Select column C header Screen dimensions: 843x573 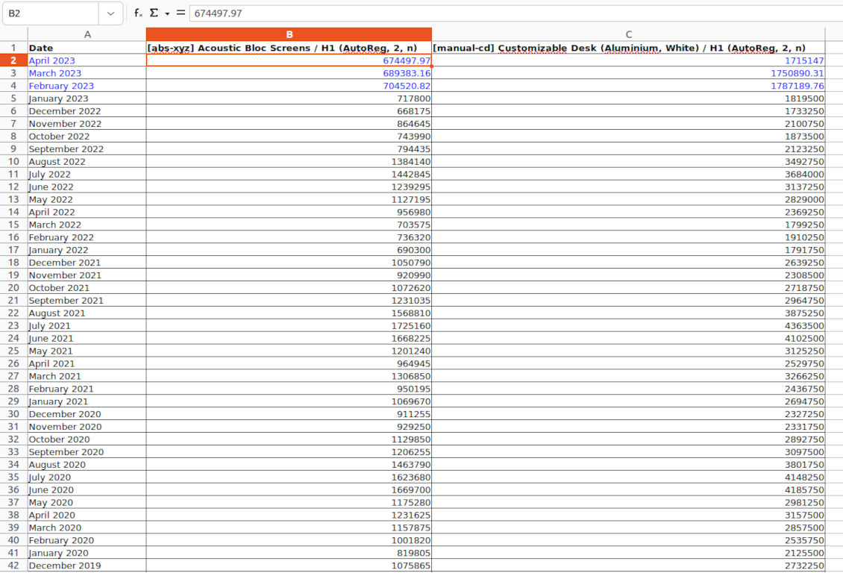[x=628, y=34]
